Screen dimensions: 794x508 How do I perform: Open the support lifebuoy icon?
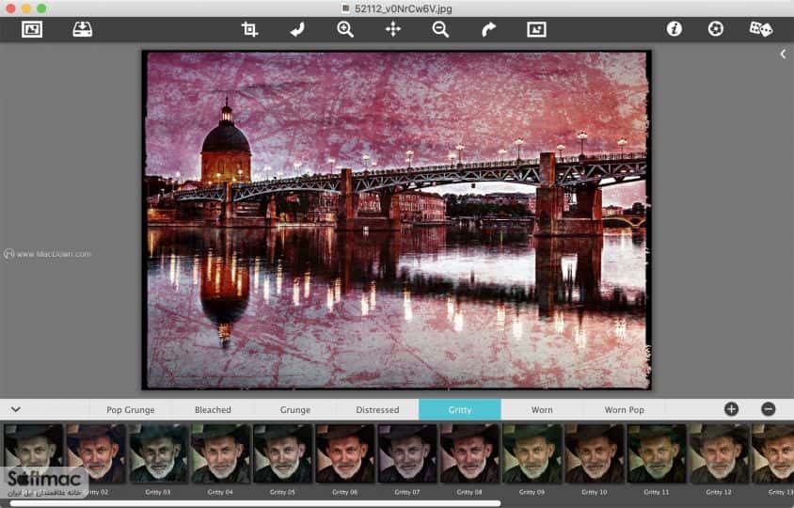716,29
